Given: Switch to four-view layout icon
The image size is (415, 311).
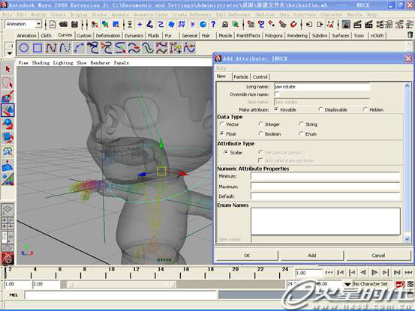Looking at the screenshot, I should pyautogui.click(x=8, y=223).
